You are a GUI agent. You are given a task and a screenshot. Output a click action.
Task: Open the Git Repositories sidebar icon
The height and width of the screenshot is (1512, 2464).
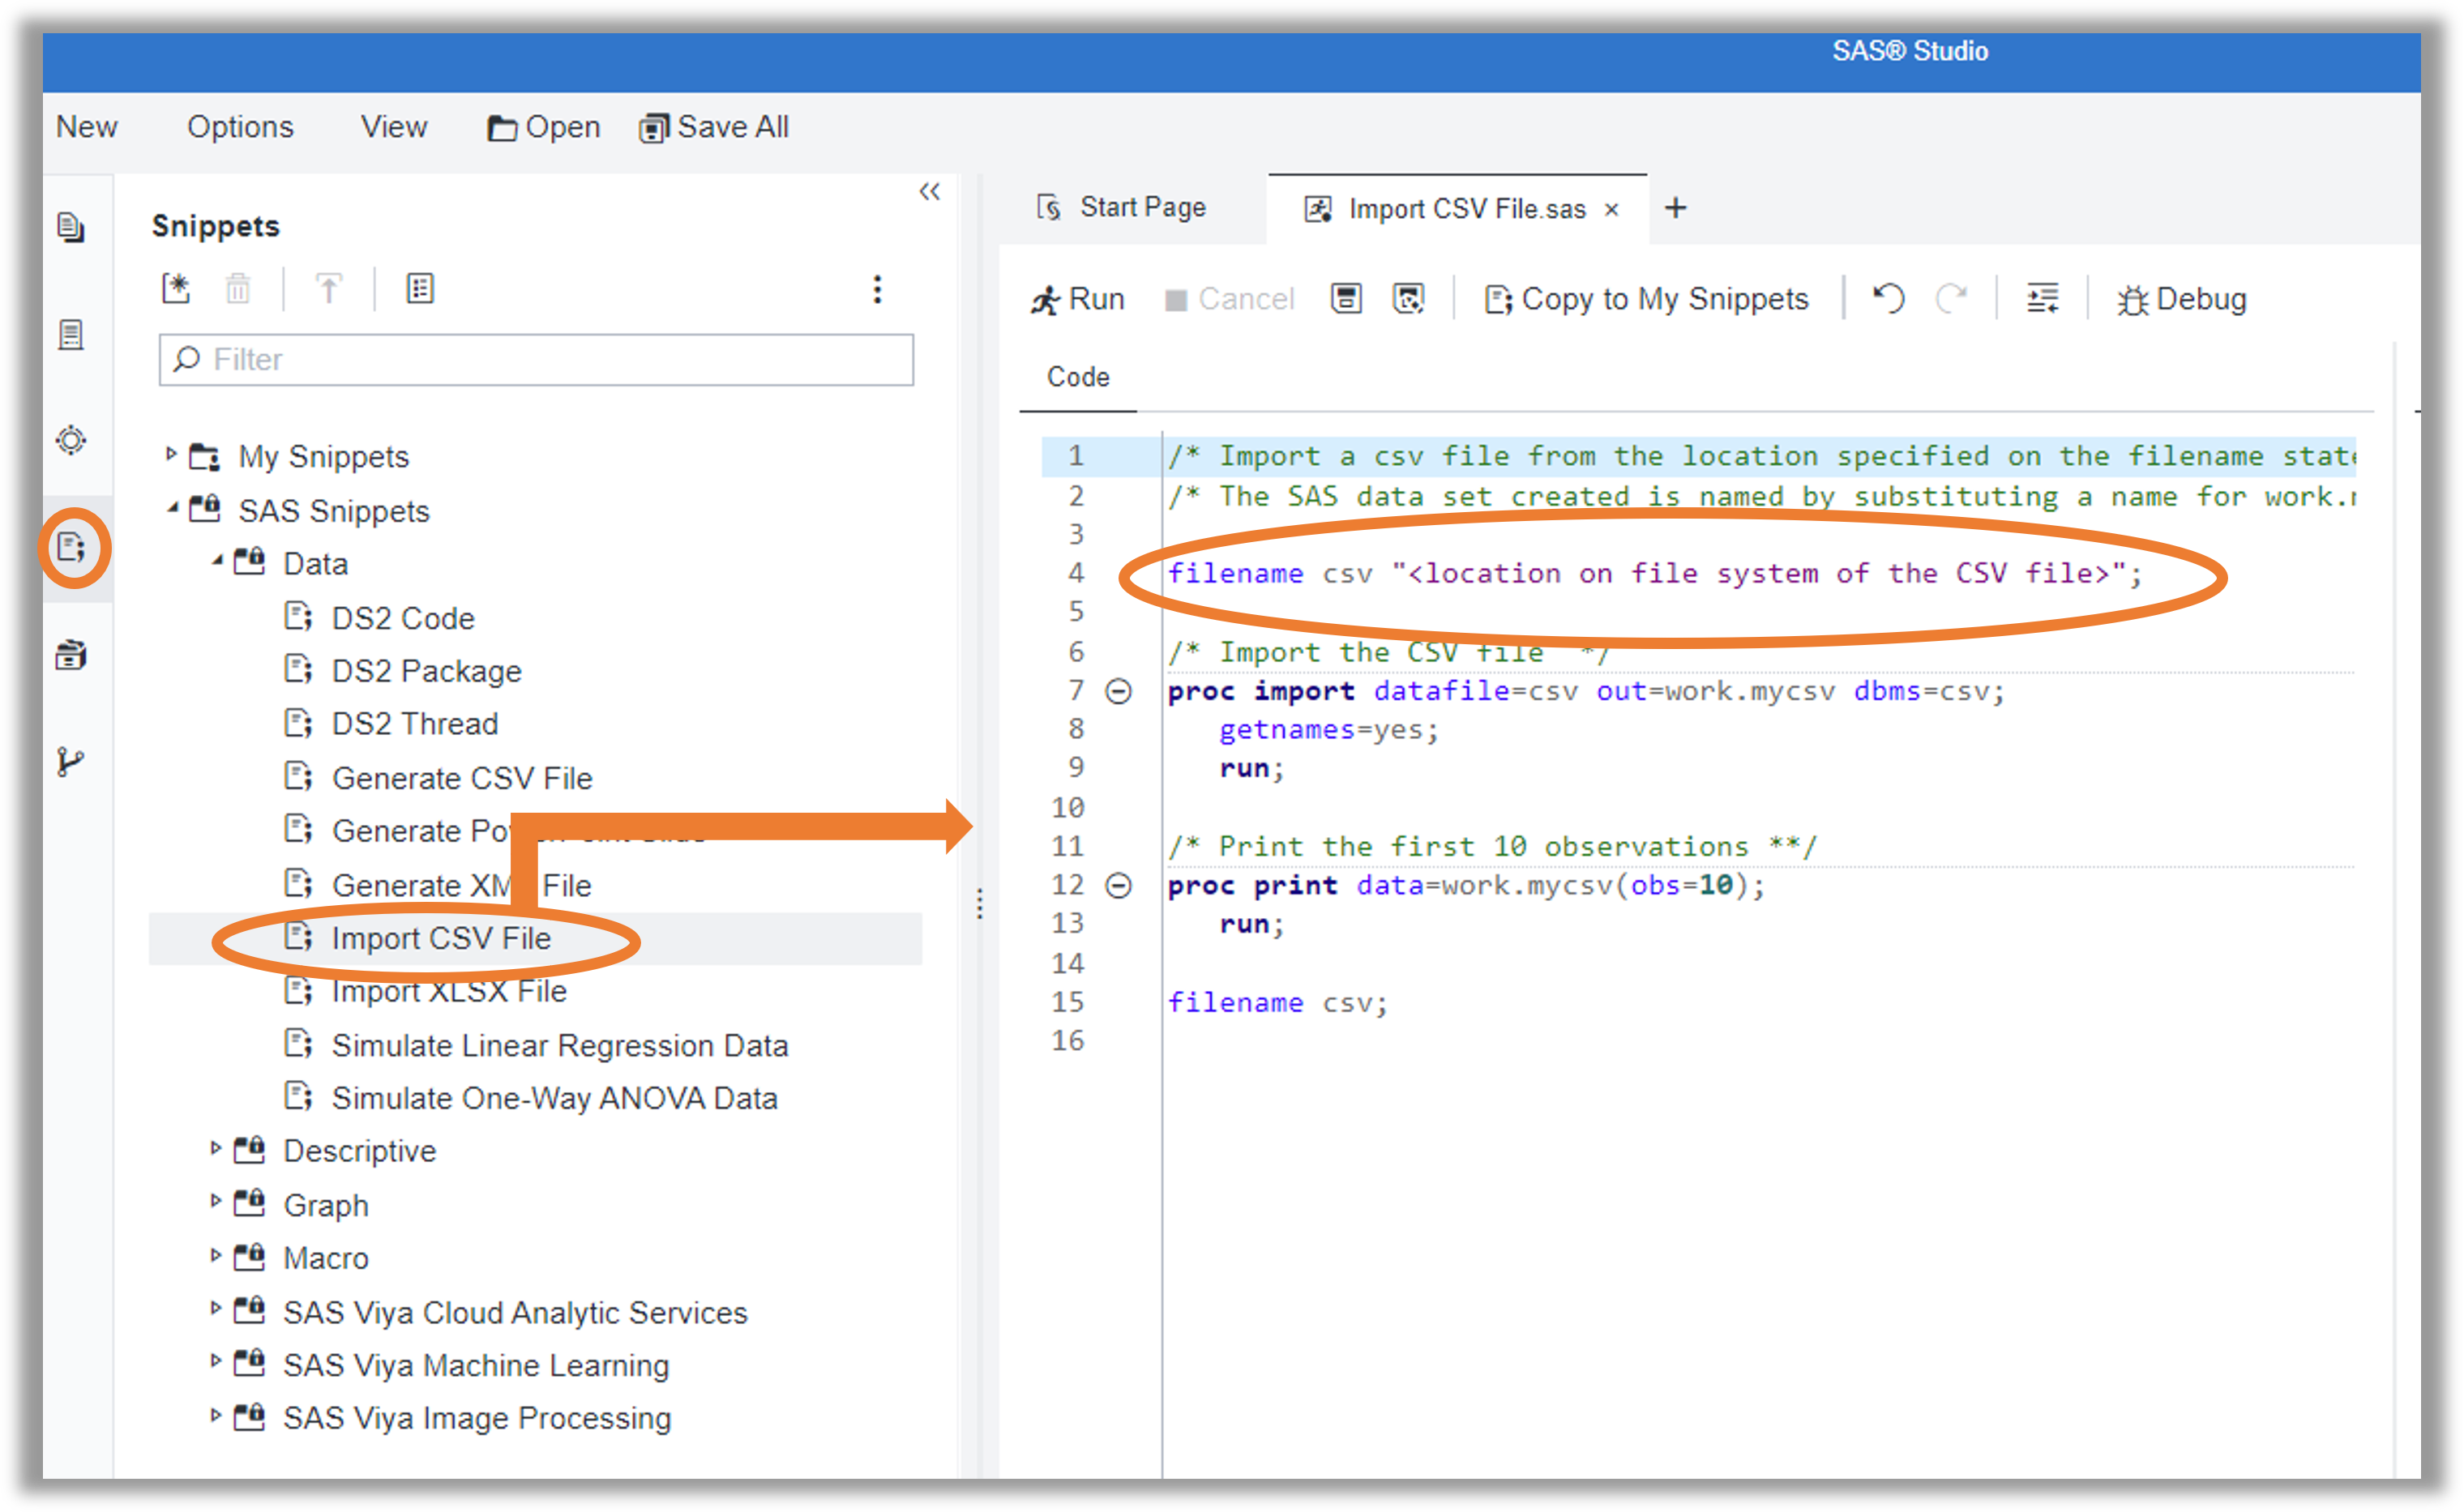click(70, 762)
